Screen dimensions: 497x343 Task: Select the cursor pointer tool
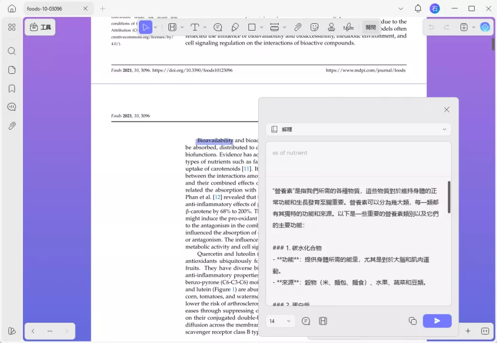pos(146,27)
